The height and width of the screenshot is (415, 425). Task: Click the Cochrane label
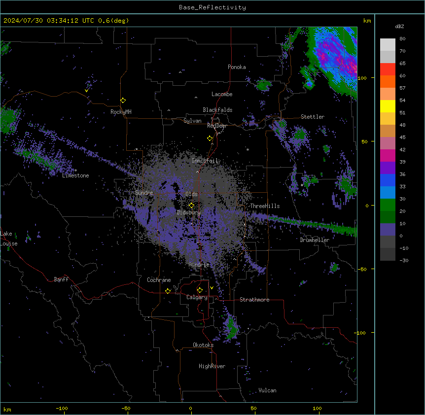(x=159, y=280)
